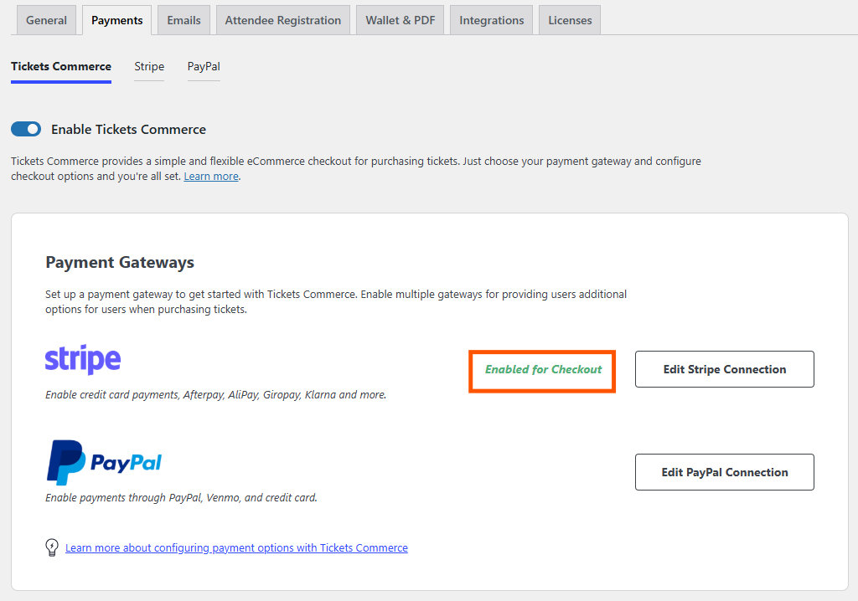
Task: Click the purple Stripe logo
Action: point(83,359)
